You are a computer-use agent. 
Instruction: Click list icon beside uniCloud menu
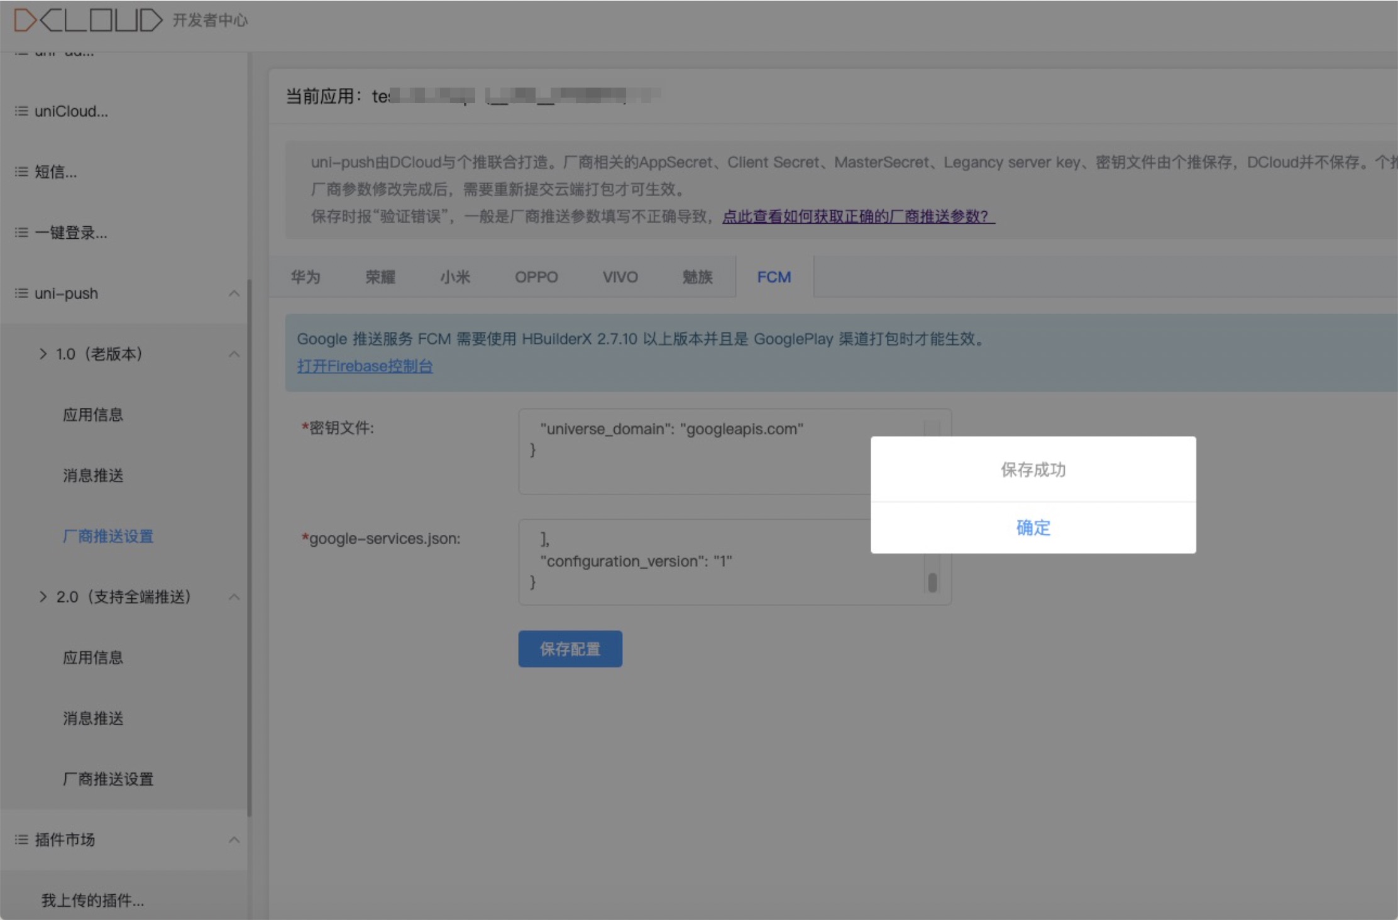coord(21,111)
